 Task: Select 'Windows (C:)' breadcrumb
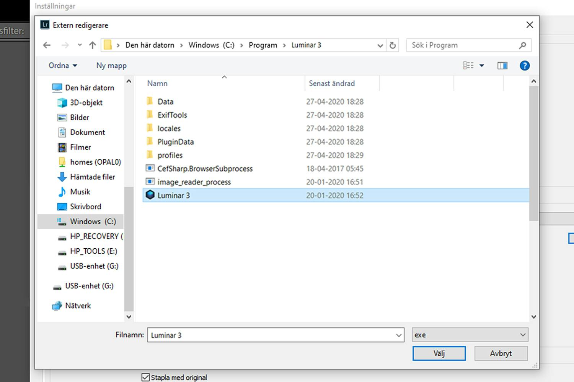click(x=211, y=45)
